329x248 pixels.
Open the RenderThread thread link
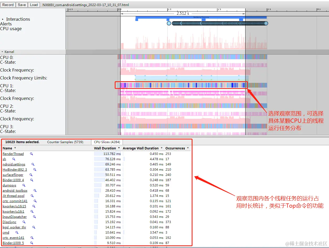13,154
